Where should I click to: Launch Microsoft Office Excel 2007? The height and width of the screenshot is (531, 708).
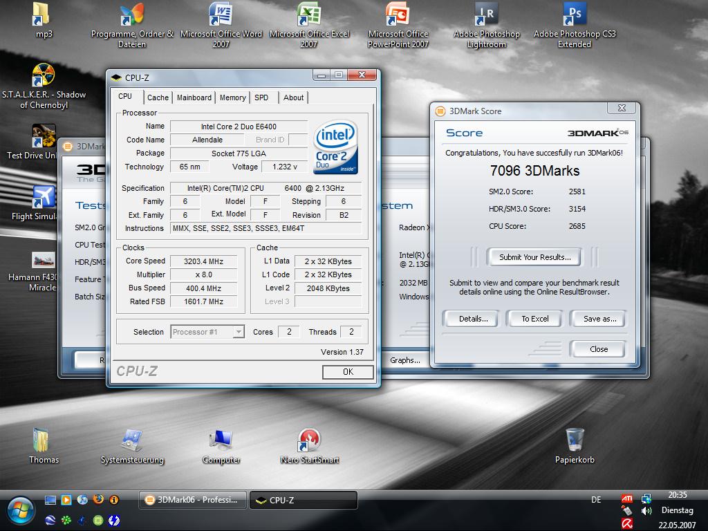point(309,25)
